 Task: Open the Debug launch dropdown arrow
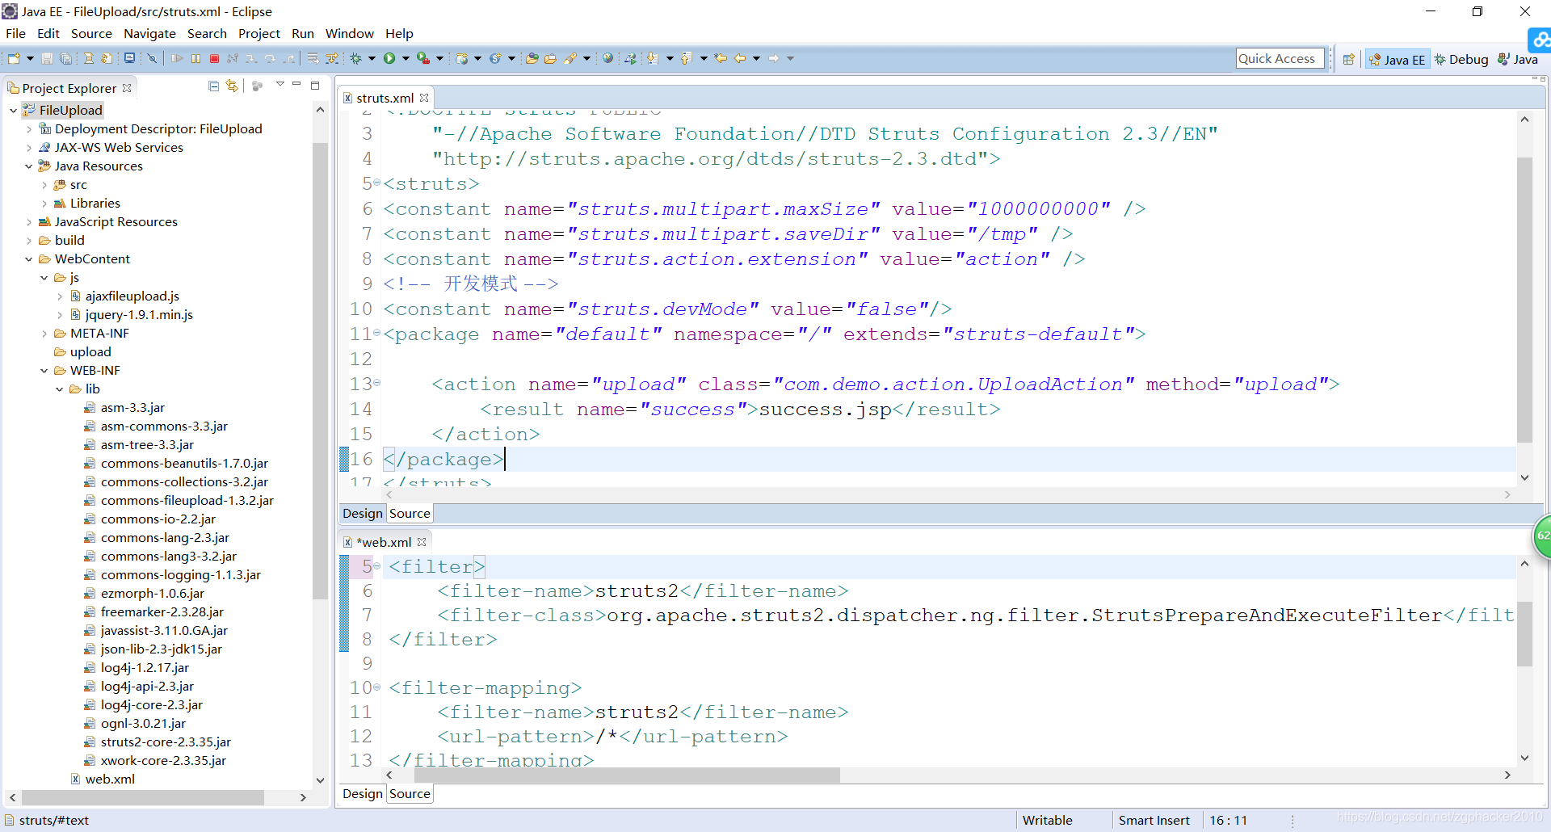pyautogui.click(x=372, y=58)
